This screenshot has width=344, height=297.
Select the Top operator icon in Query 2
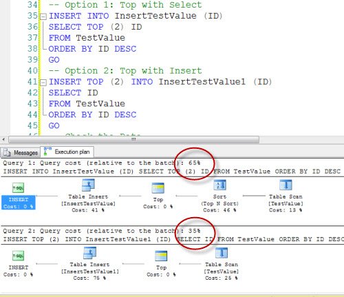(x=161, y=256)
